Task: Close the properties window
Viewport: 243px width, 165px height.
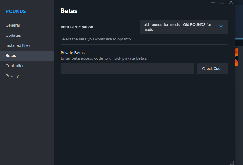Action: [231, 2]
